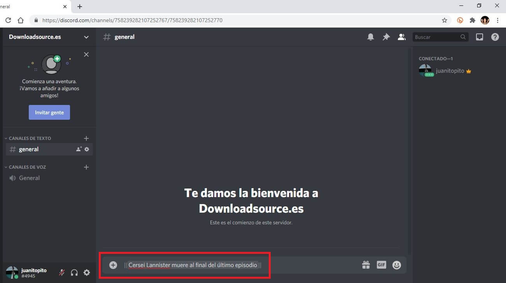Toggle member list icon
The image size is (506, 283).
(x=401, y=37)
